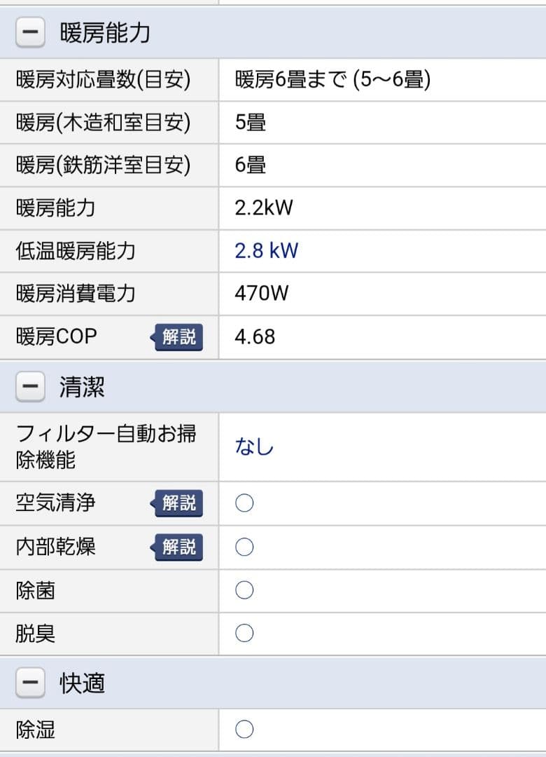Click the circle indicator for 内部乾燥

click(243, 547)
